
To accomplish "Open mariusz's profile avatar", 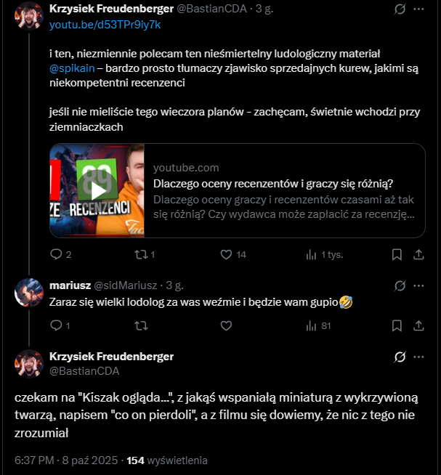I will (x=29, y=292).
